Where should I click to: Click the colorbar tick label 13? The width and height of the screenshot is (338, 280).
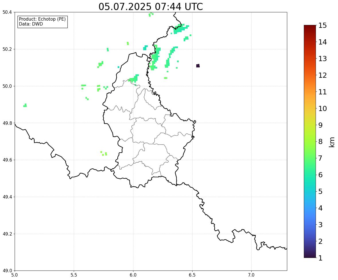(x=323, y=59)
